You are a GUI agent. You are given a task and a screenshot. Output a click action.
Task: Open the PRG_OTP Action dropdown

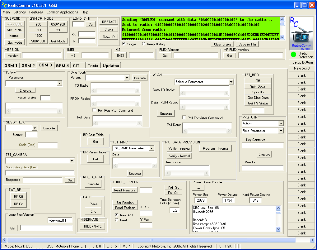[281, 123]
